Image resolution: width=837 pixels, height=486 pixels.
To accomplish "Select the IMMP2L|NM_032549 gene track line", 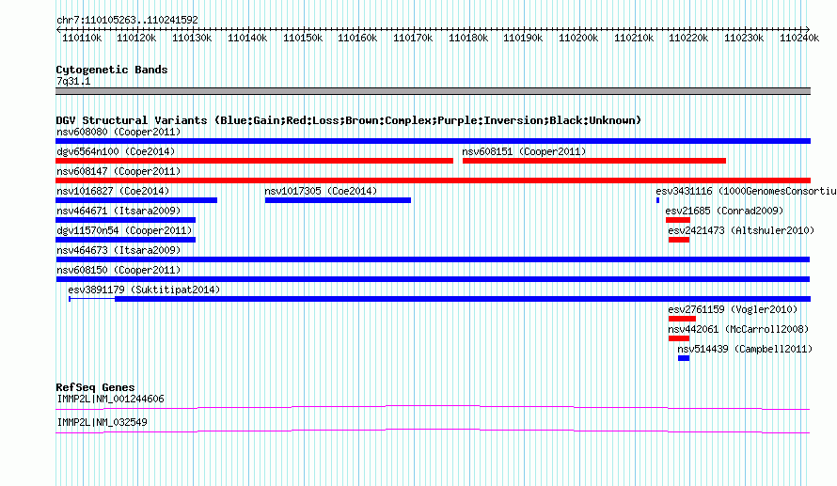I will (x=433, y=431).
